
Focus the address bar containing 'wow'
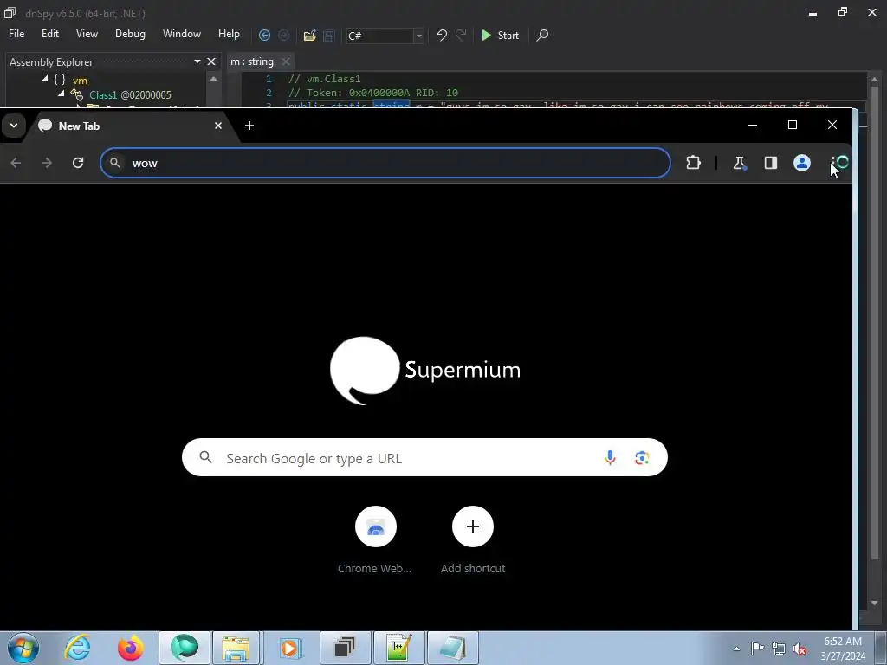point(385,163)
